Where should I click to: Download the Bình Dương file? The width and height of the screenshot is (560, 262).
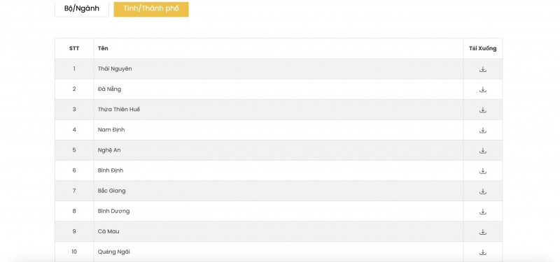(482, 212)
